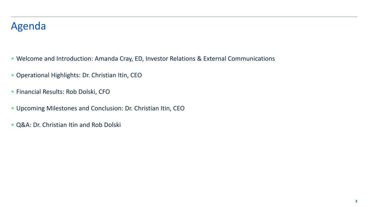Click "CEO" in the Operational Highlights line
The image size is (368, 207).
tap(136, 75)
